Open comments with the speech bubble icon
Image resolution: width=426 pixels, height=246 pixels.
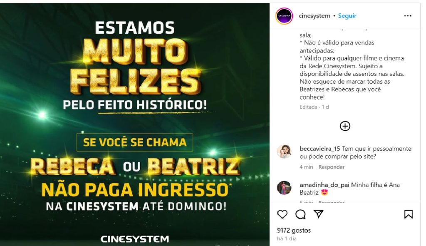coord(300,214)
